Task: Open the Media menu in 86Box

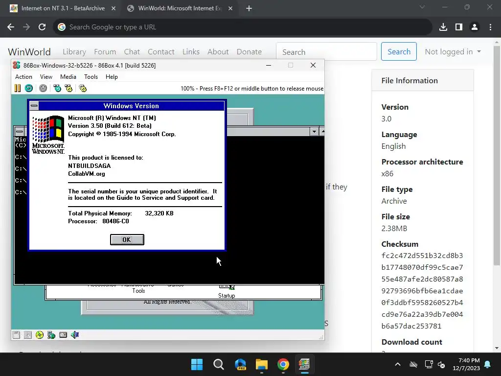Action: [68, 77]
